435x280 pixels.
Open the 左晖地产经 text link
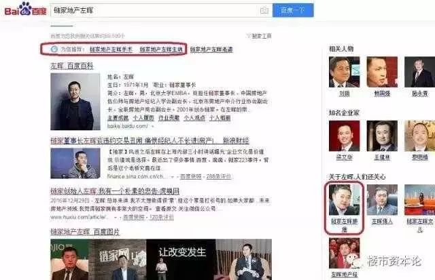pos(345,275)
